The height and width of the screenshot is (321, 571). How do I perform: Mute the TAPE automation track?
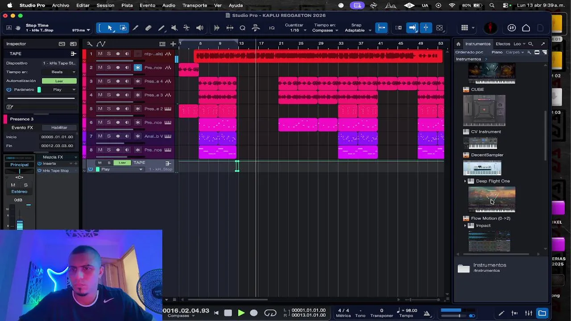(100, 163)
